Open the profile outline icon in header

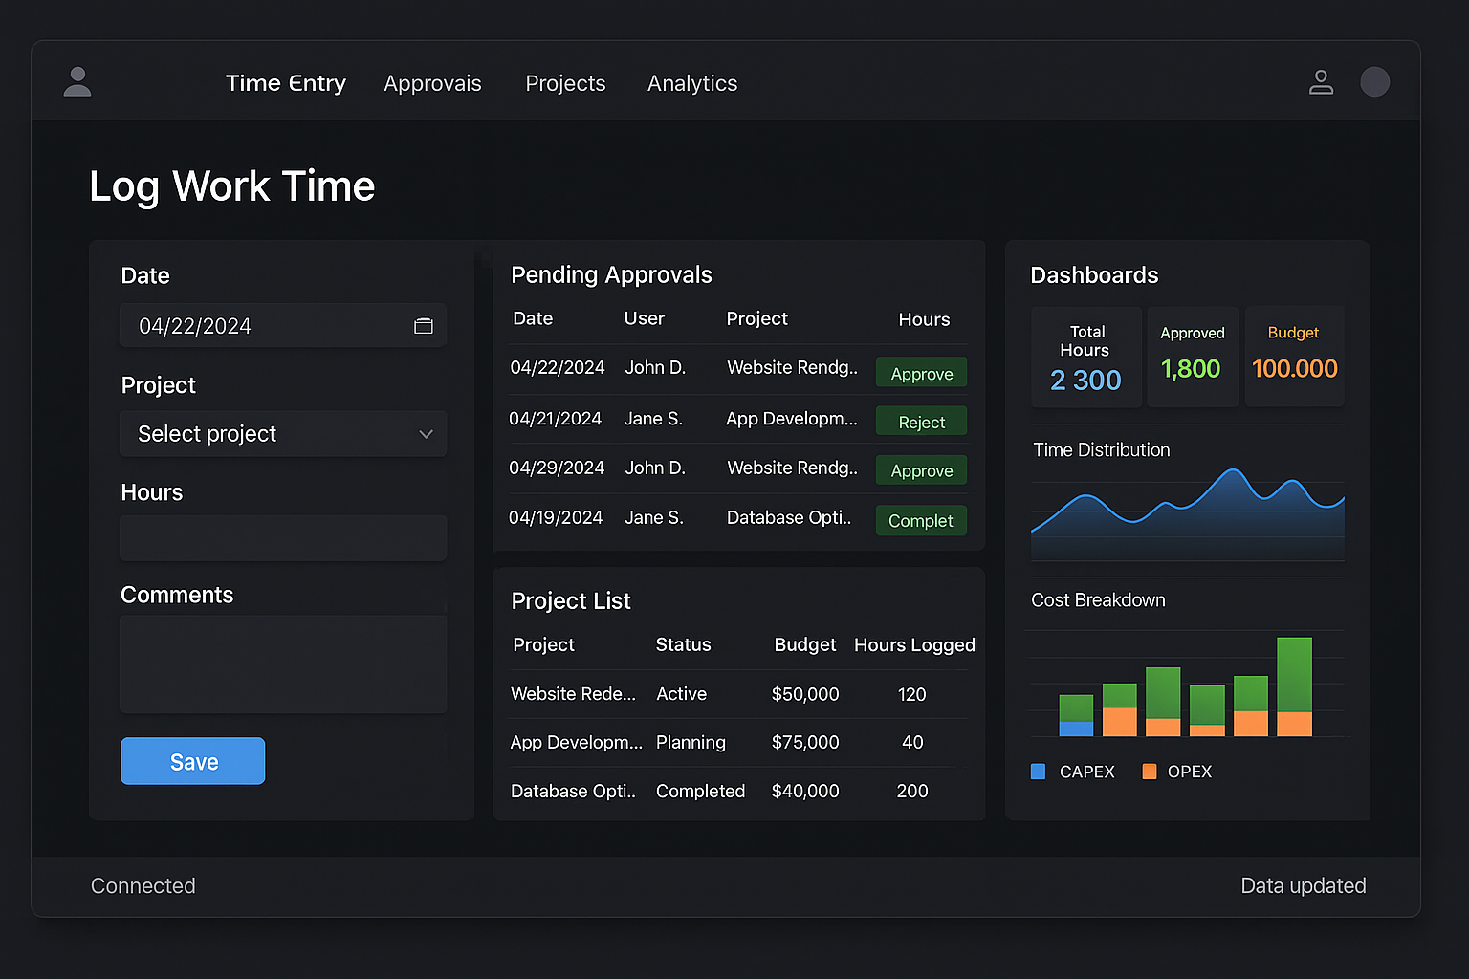(x=1321, y=82)
